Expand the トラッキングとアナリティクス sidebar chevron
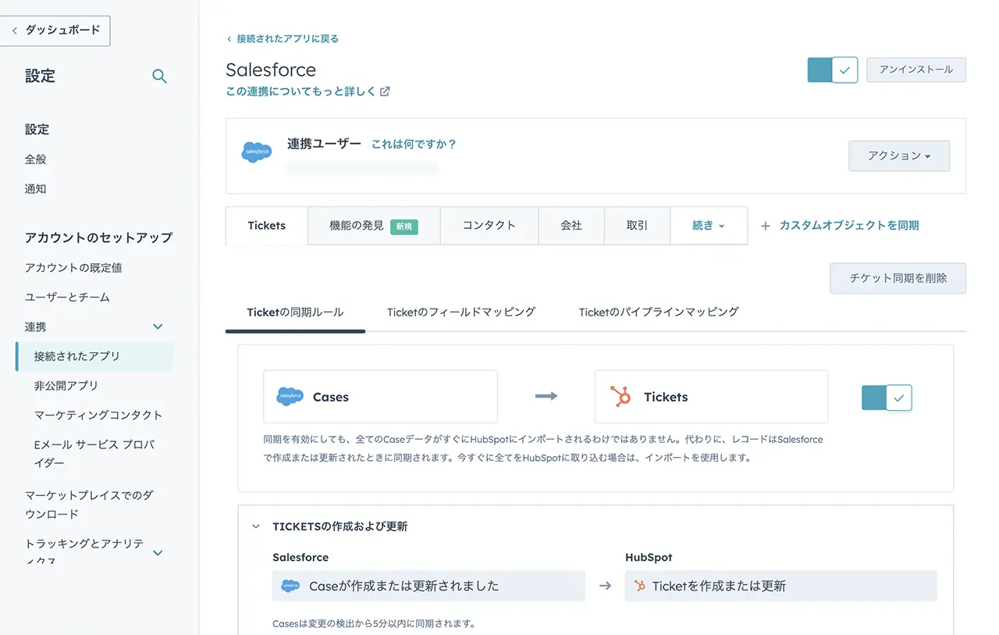This screenshot has height=635, width=999. coord(158,553)
